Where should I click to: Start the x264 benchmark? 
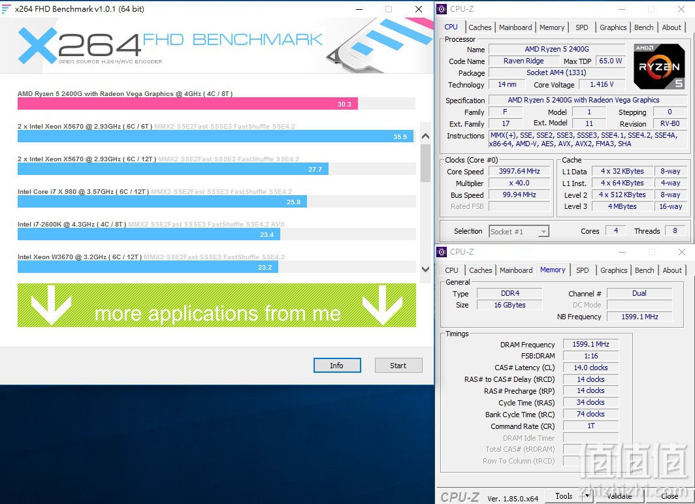pyautogui.click(x=398, y=366)
